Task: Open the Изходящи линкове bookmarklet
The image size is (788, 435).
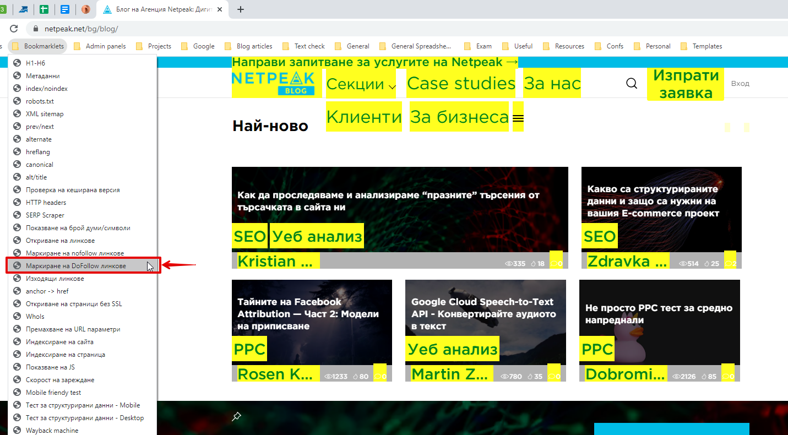Action: pos(83,279)
